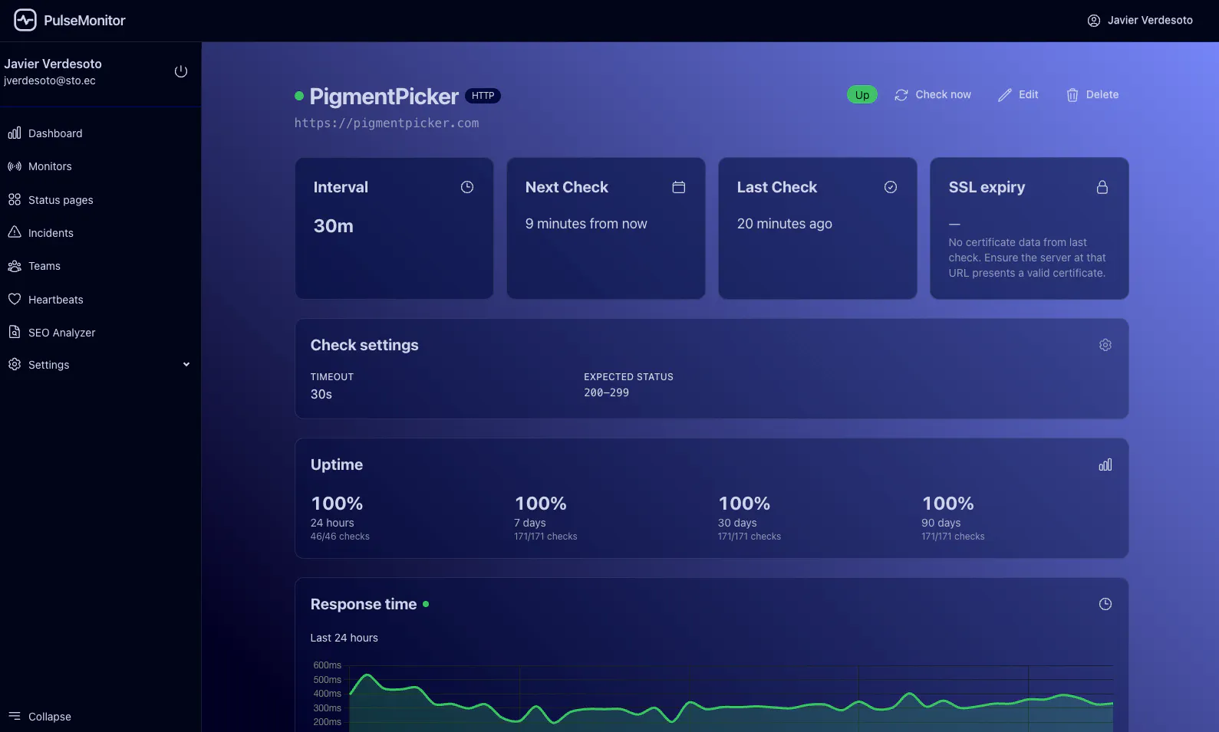Navigate to Incidents
1219x732 pixels.
[100, 233]
